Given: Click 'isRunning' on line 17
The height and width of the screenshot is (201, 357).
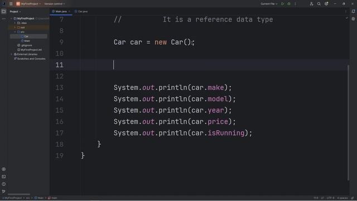Looking at the screenshot, I should [x=226, y=133].
